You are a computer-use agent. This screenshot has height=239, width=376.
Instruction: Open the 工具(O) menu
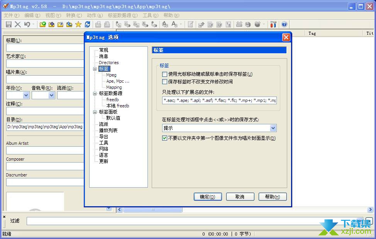click(x=150, y=15)
